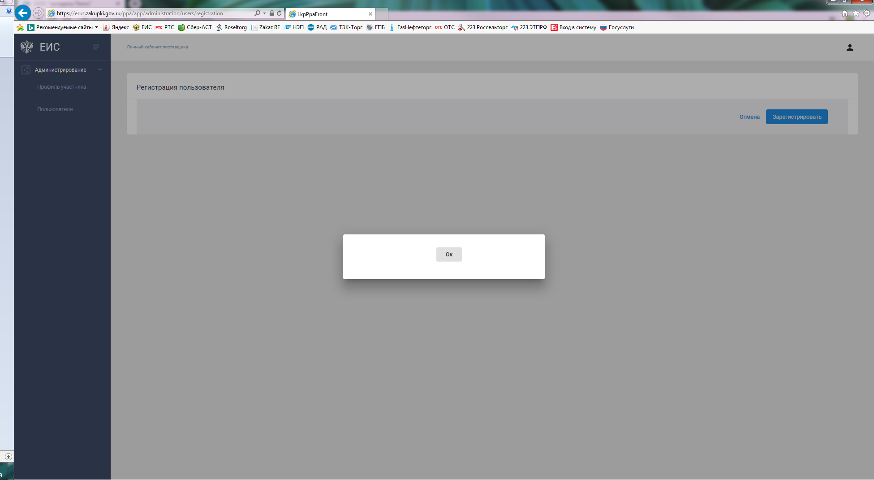The image size is (874, 480).
Task: Switch to the LkpPpaFront browser tab
Action: pyautogui.click(x=327, y=14)
